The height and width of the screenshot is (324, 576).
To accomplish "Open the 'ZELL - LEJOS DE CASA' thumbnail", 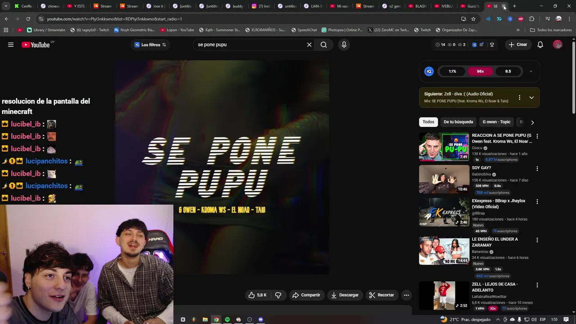I will click(x=444, y=296).
